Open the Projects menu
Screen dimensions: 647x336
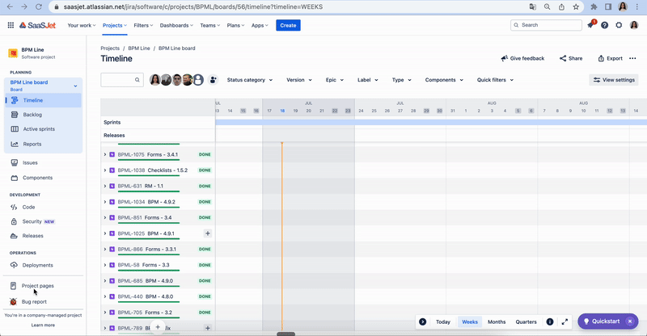(115, 25)
